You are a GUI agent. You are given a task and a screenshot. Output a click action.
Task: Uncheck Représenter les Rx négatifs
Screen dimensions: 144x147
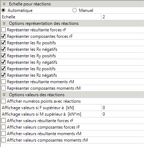(x=3, y=49)
